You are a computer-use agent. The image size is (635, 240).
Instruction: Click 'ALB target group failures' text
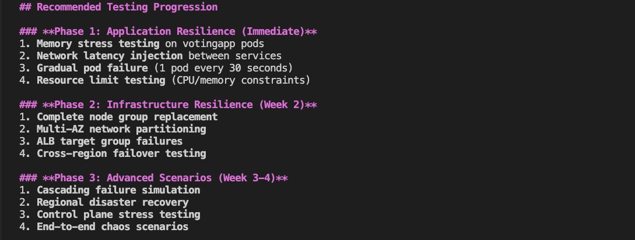[x=110, y=141]
